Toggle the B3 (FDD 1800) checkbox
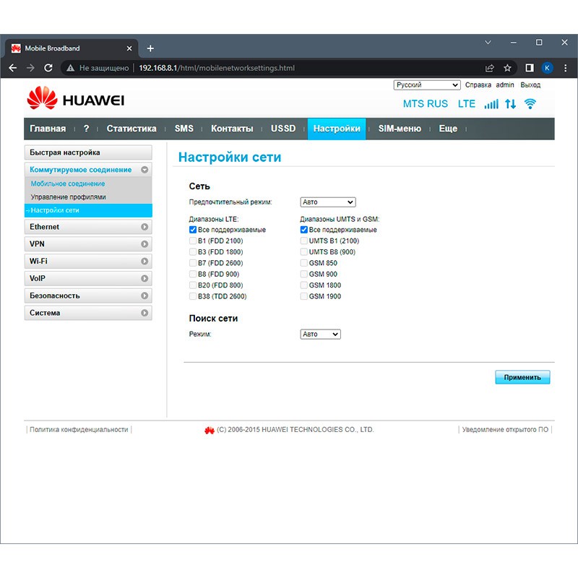Image resolution: width=578 pixels, height=578 pixels. pyautogui.click(x=193, y=252)
